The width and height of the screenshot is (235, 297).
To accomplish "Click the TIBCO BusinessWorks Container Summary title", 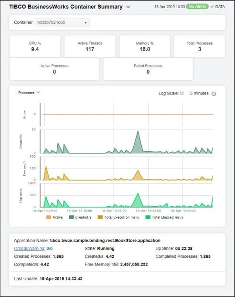I will (x=66, y=7).
